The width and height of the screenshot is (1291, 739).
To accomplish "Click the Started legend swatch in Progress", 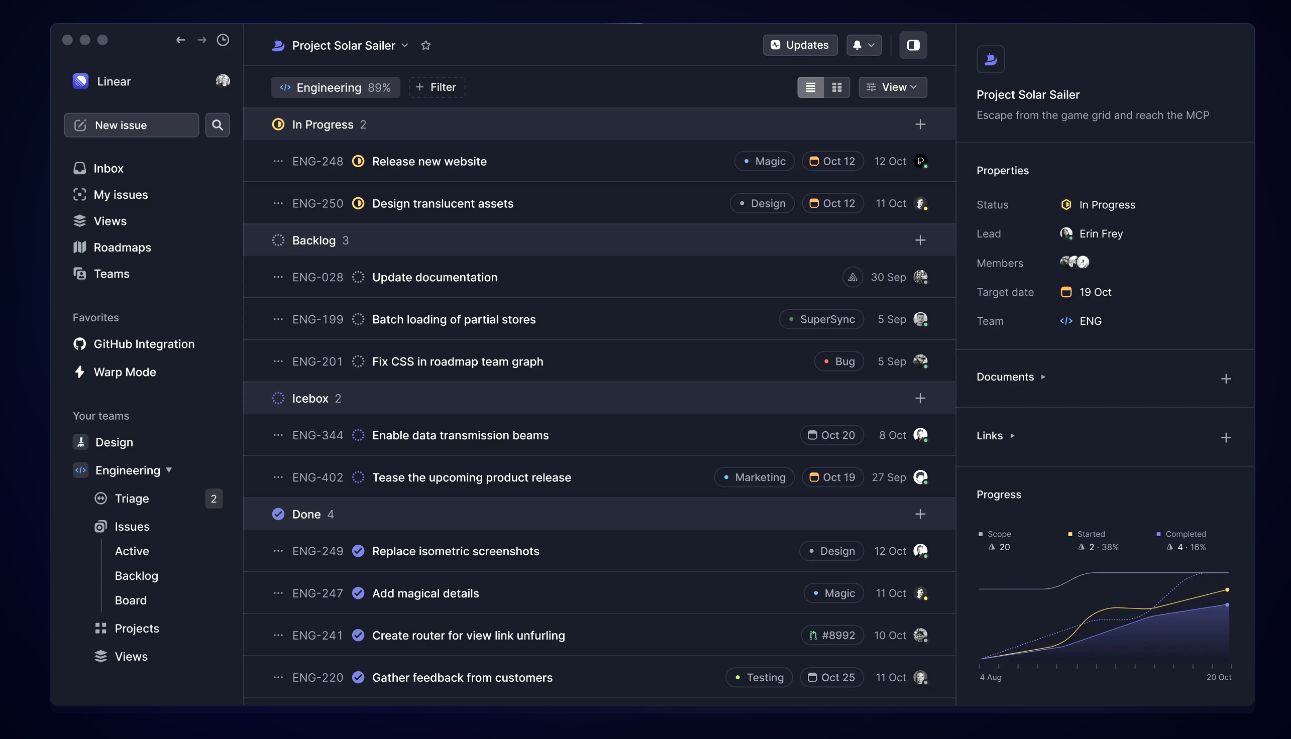I will click(x=1069, y=534).
